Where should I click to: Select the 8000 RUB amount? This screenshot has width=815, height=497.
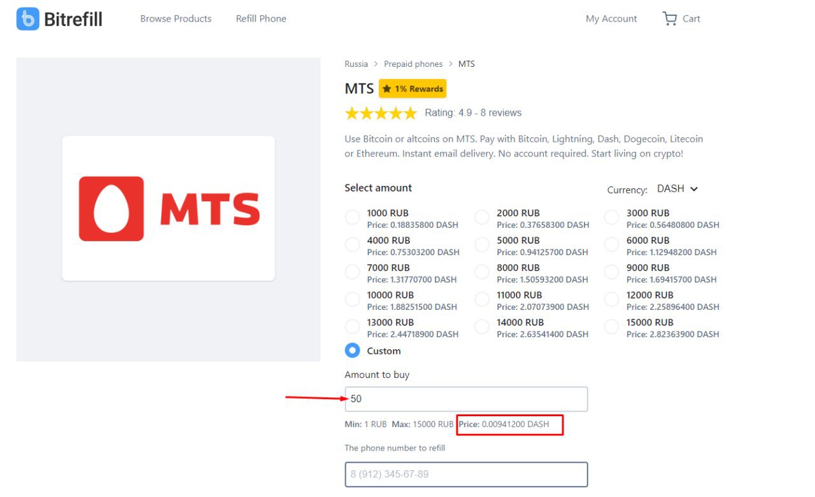482,272
